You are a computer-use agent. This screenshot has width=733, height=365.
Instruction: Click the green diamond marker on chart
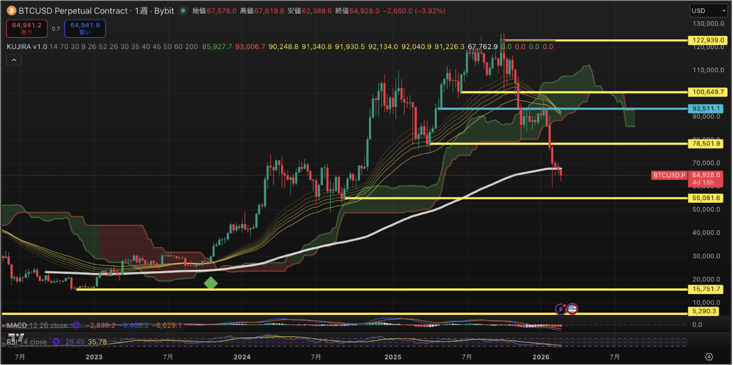point(211,283)
